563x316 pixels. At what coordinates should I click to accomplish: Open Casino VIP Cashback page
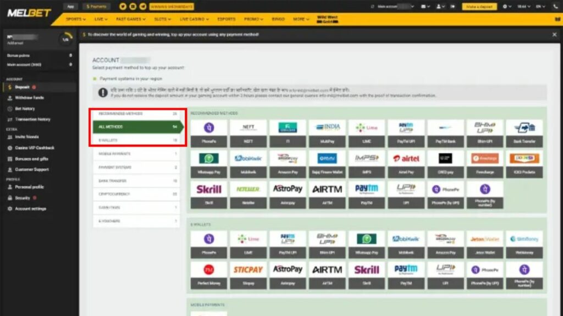(x=35, y=148)
